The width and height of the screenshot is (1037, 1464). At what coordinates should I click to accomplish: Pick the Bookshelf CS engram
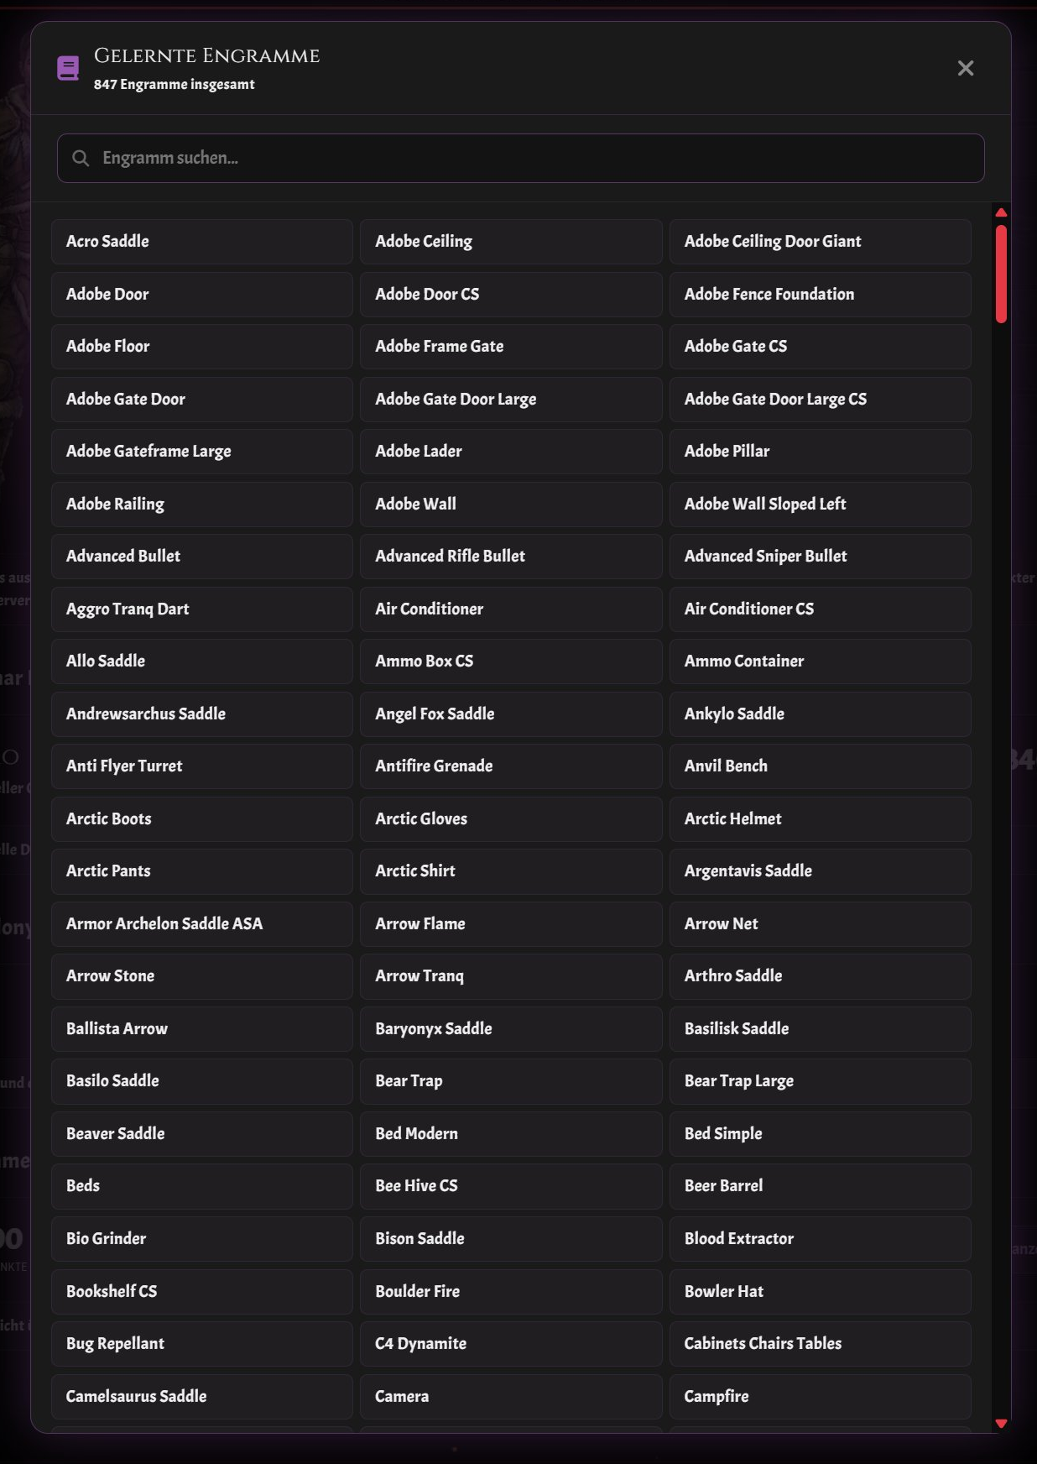pyautogui.click(x=202, y=1292)
